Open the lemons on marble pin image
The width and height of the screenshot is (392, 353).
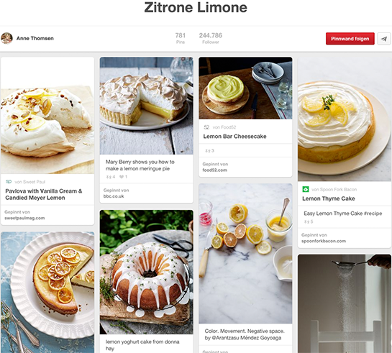(245, 254)
